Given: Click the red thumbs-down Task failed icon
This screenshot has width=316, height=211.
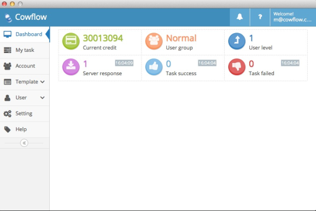Looking at the screenshot, I should pyautogui.click(x=237, y=67).
